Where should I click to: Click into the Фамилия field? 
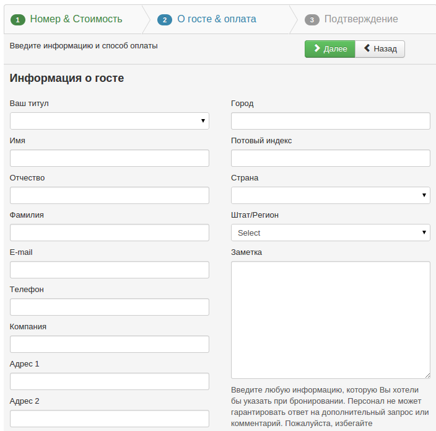pyautogui.click(x=109, y=233)
